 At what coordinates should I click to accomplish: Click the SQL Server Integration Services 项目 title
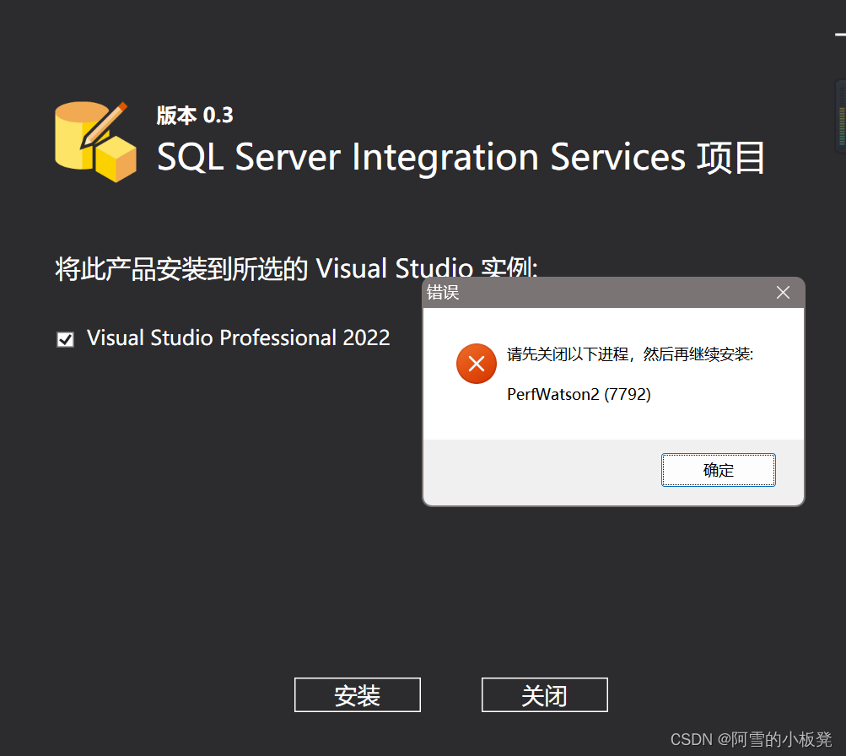pos(460,156)
